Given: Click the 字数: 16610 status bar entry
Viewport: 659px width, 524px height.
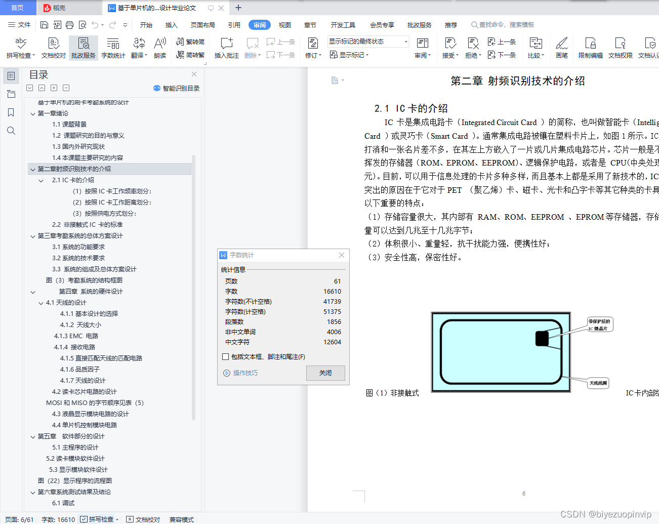Looking at the screenshot, I should pos(58,519).
